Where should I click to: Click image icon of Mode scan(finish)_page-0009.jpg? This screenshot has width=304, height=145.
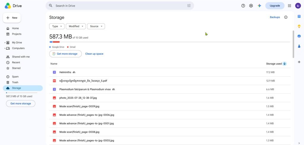[54, 106]
